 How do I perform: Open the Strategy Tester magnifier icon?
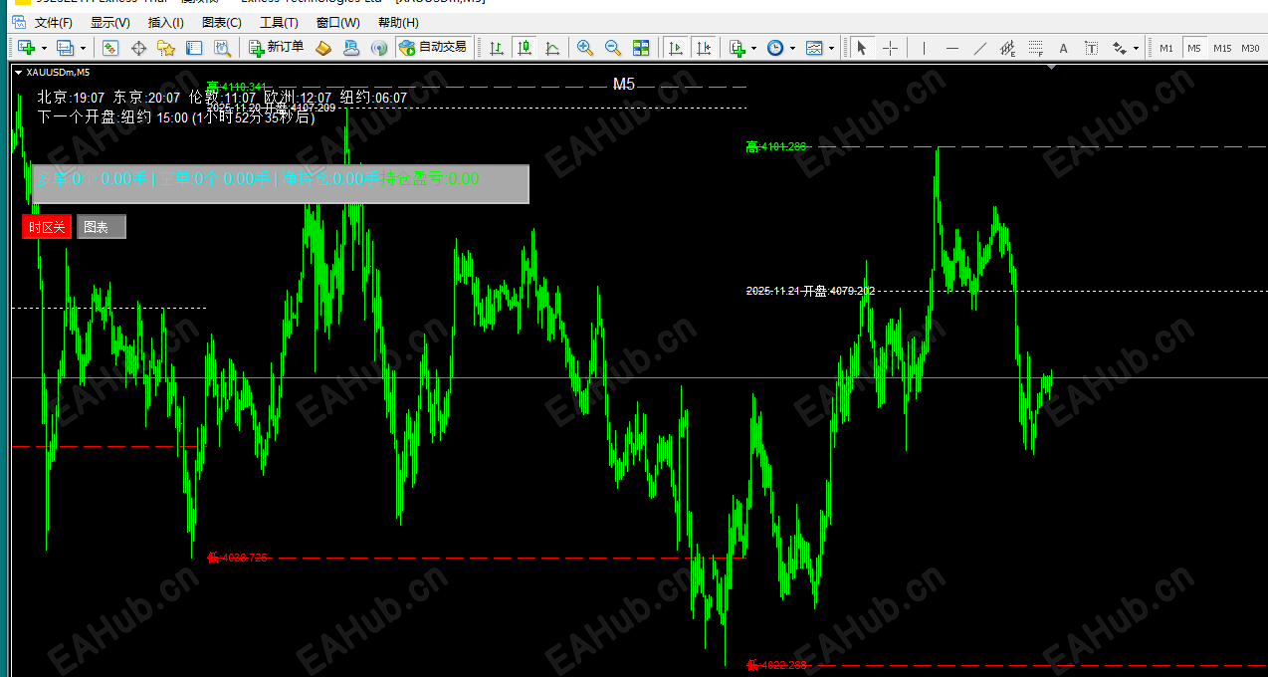[222, 47]
